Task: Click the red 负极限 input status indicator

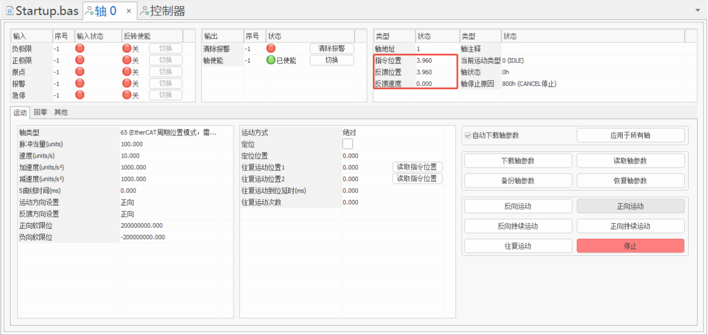Action: click(80, 49)
